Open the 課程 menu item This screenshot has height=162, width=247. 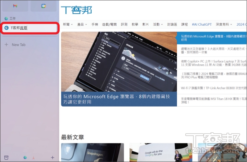(185, 25)
